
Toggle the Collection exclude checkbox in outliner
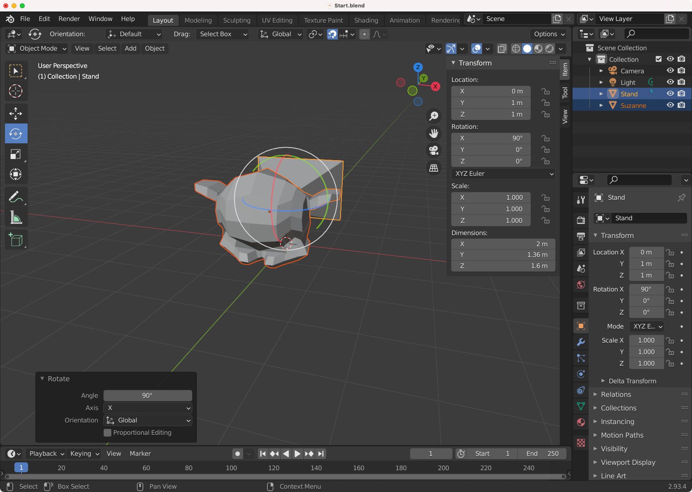point(659,59)
